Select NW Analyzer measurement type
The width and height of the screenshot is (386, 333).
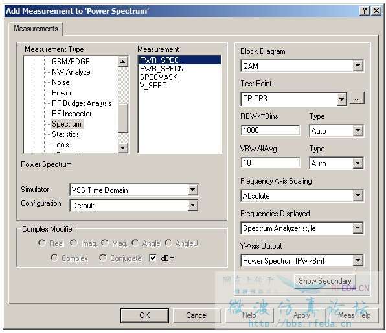tap(72, 72)
